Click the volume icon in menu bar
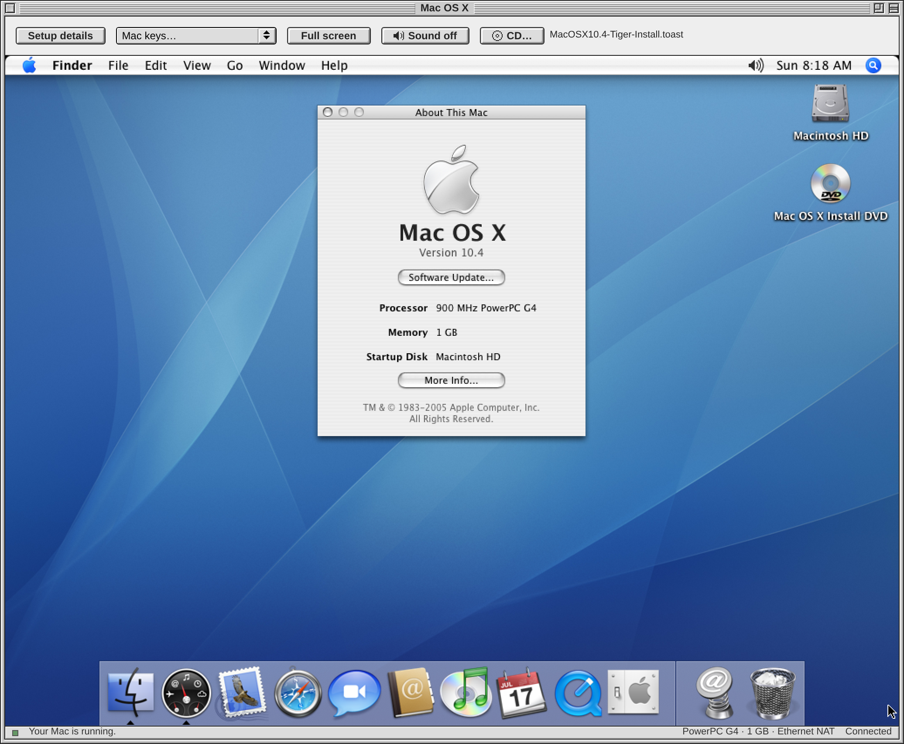Viewport: 904px width, 744px height. (756, 65)
